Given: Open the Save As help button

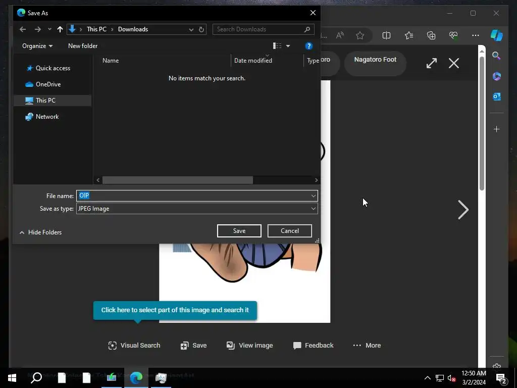Looking at the screenshot, I should 308,46.
